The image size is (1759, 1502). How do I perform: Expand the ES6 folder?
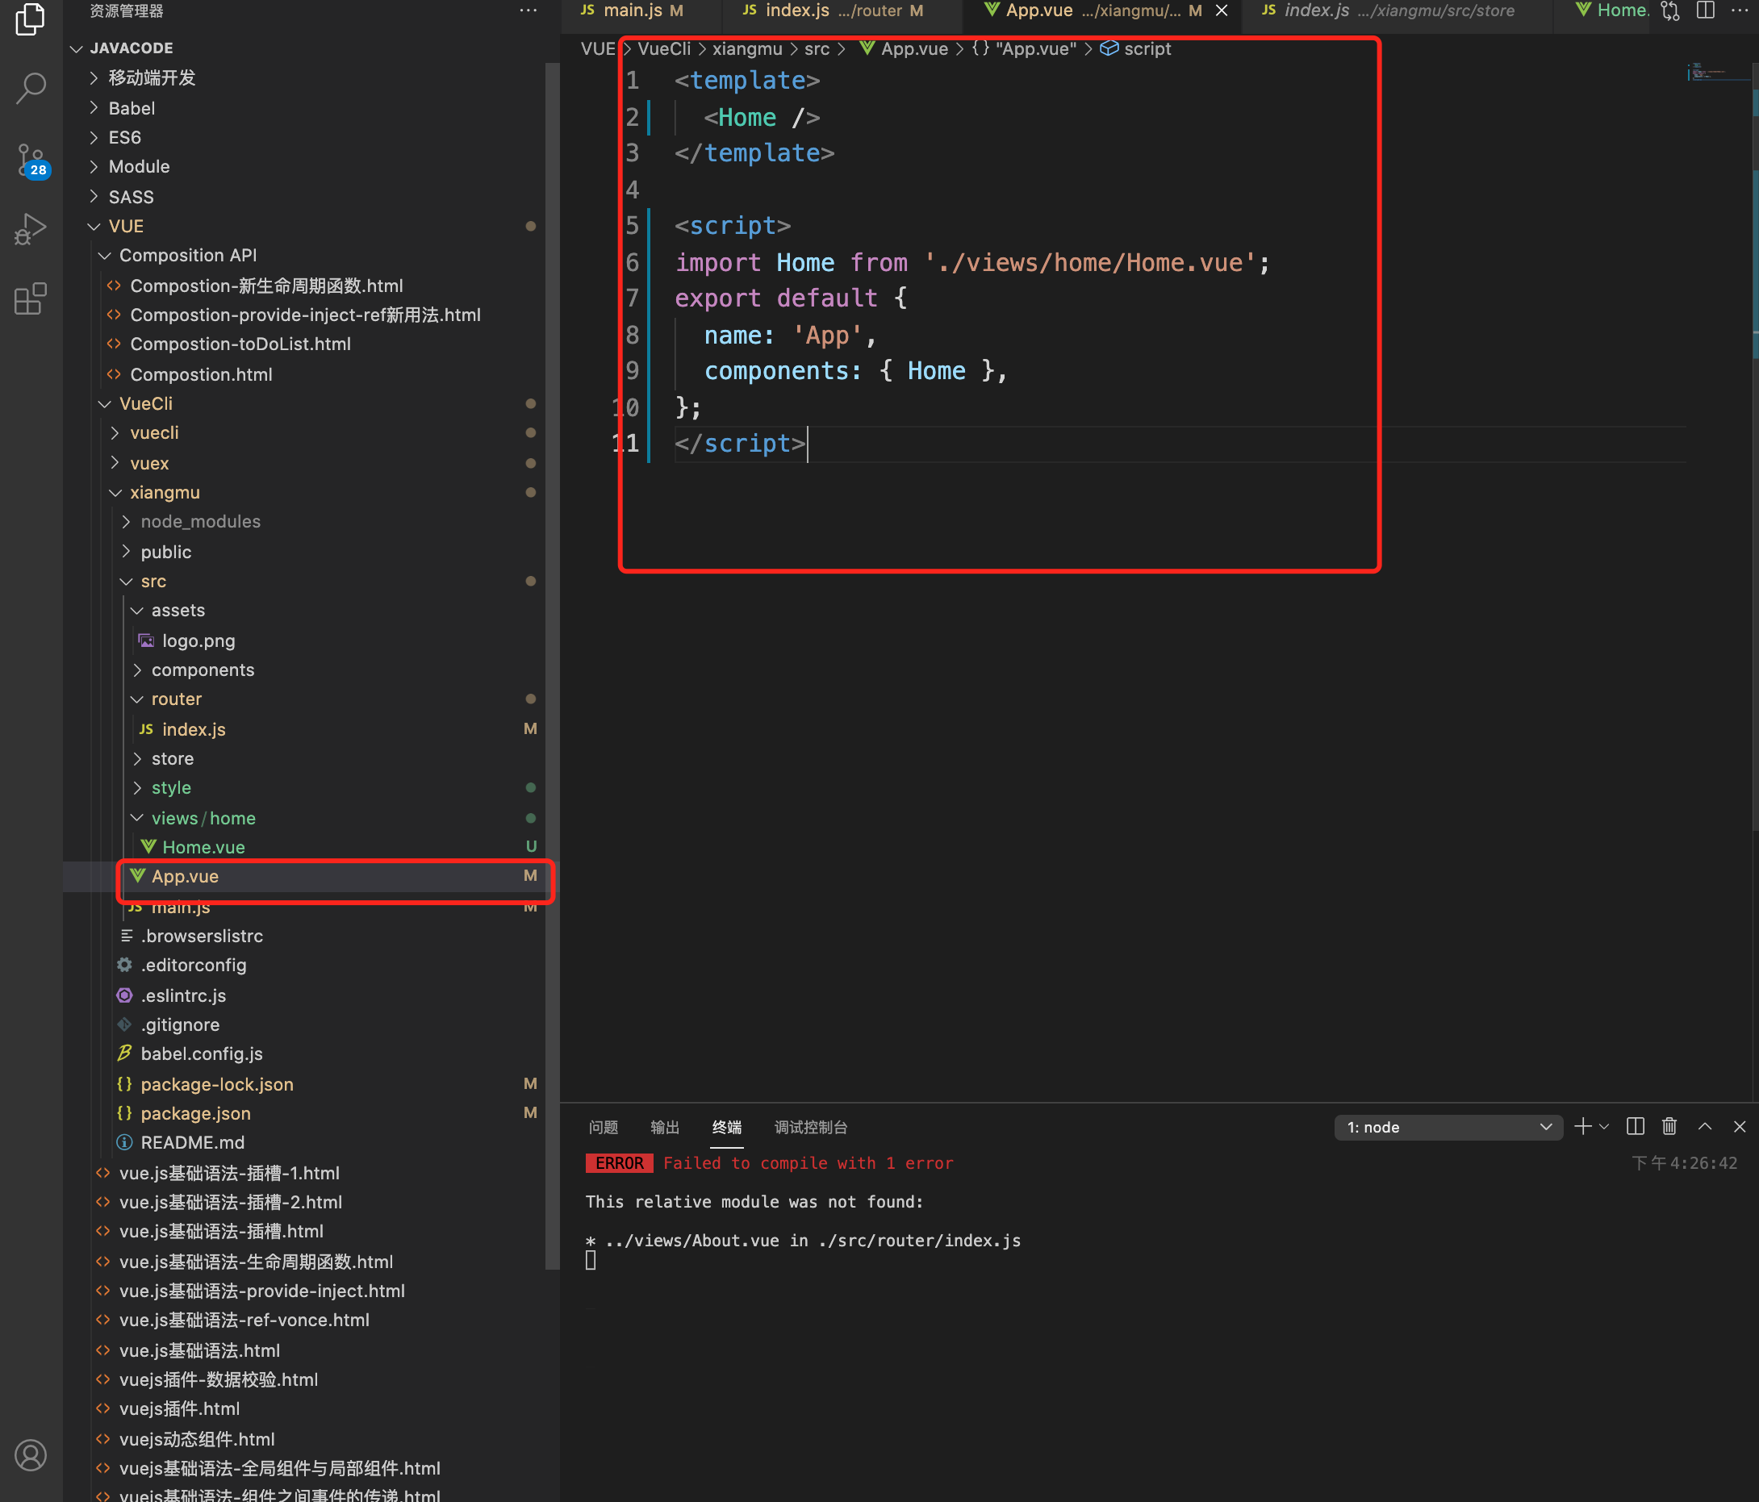point(125,137)
